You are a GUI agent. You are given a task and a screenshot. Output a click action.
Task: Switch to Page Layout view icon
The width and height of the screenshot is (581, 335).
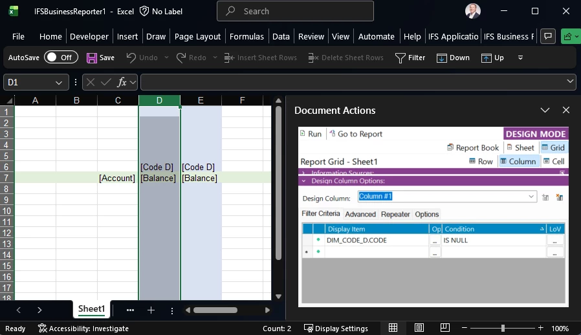tap(419, 328)
